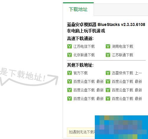Click the pixelated blue advertisement banner
The width and height of the screenshot is (148, 139).
tap(121, 127)
